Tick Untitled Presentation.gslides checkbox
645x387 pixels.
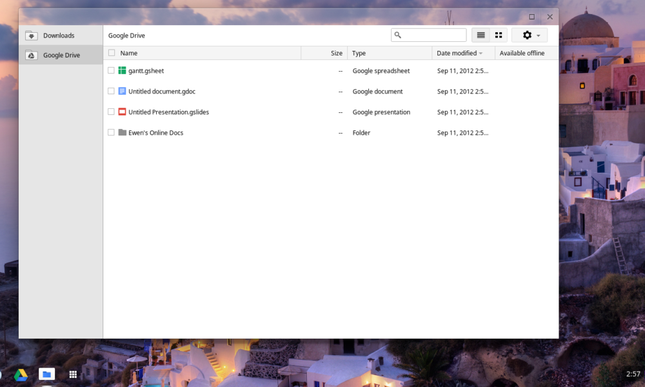[111, 112]
